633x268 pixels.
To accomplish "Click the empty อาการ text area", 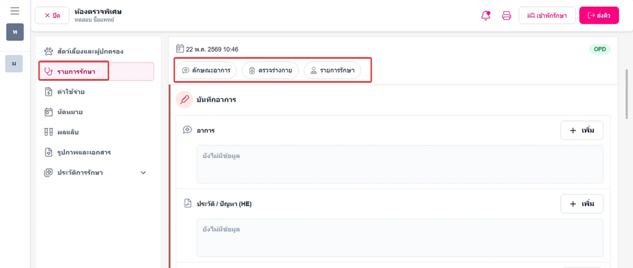I will pyautogui.click(x=400, y=164).
